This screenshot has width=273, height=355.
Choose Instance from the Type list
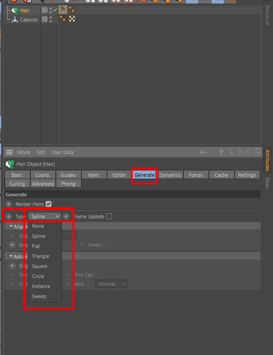(45, 286)
